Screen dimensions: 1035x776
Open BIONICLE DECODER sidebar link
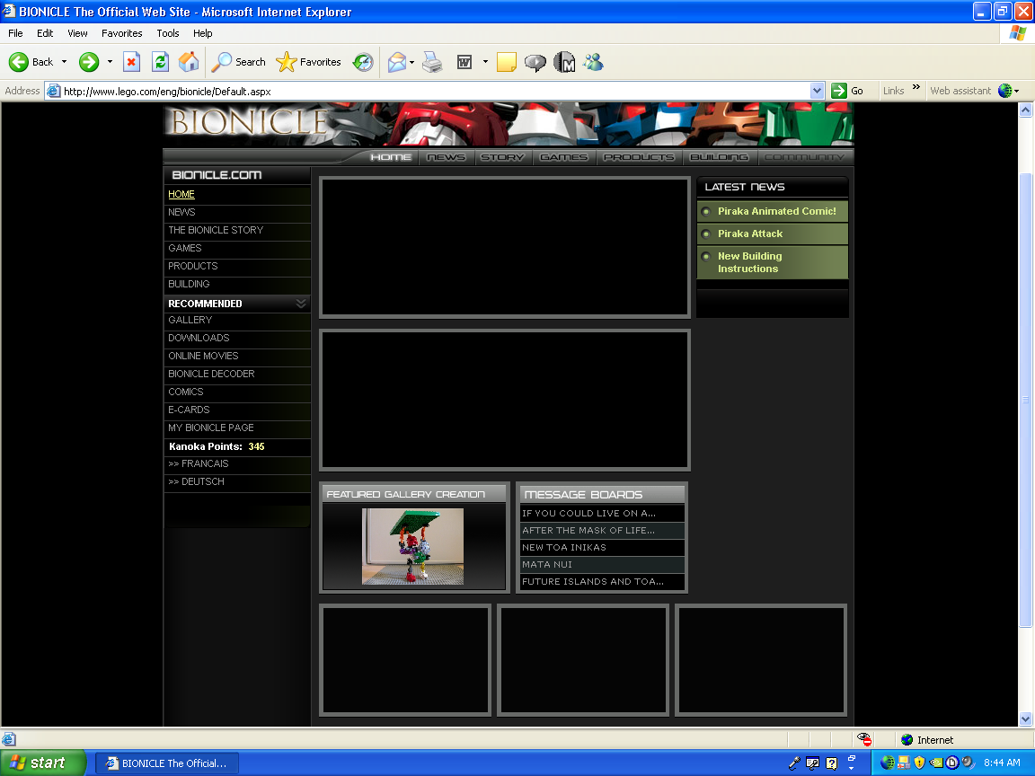pos(211,374)
